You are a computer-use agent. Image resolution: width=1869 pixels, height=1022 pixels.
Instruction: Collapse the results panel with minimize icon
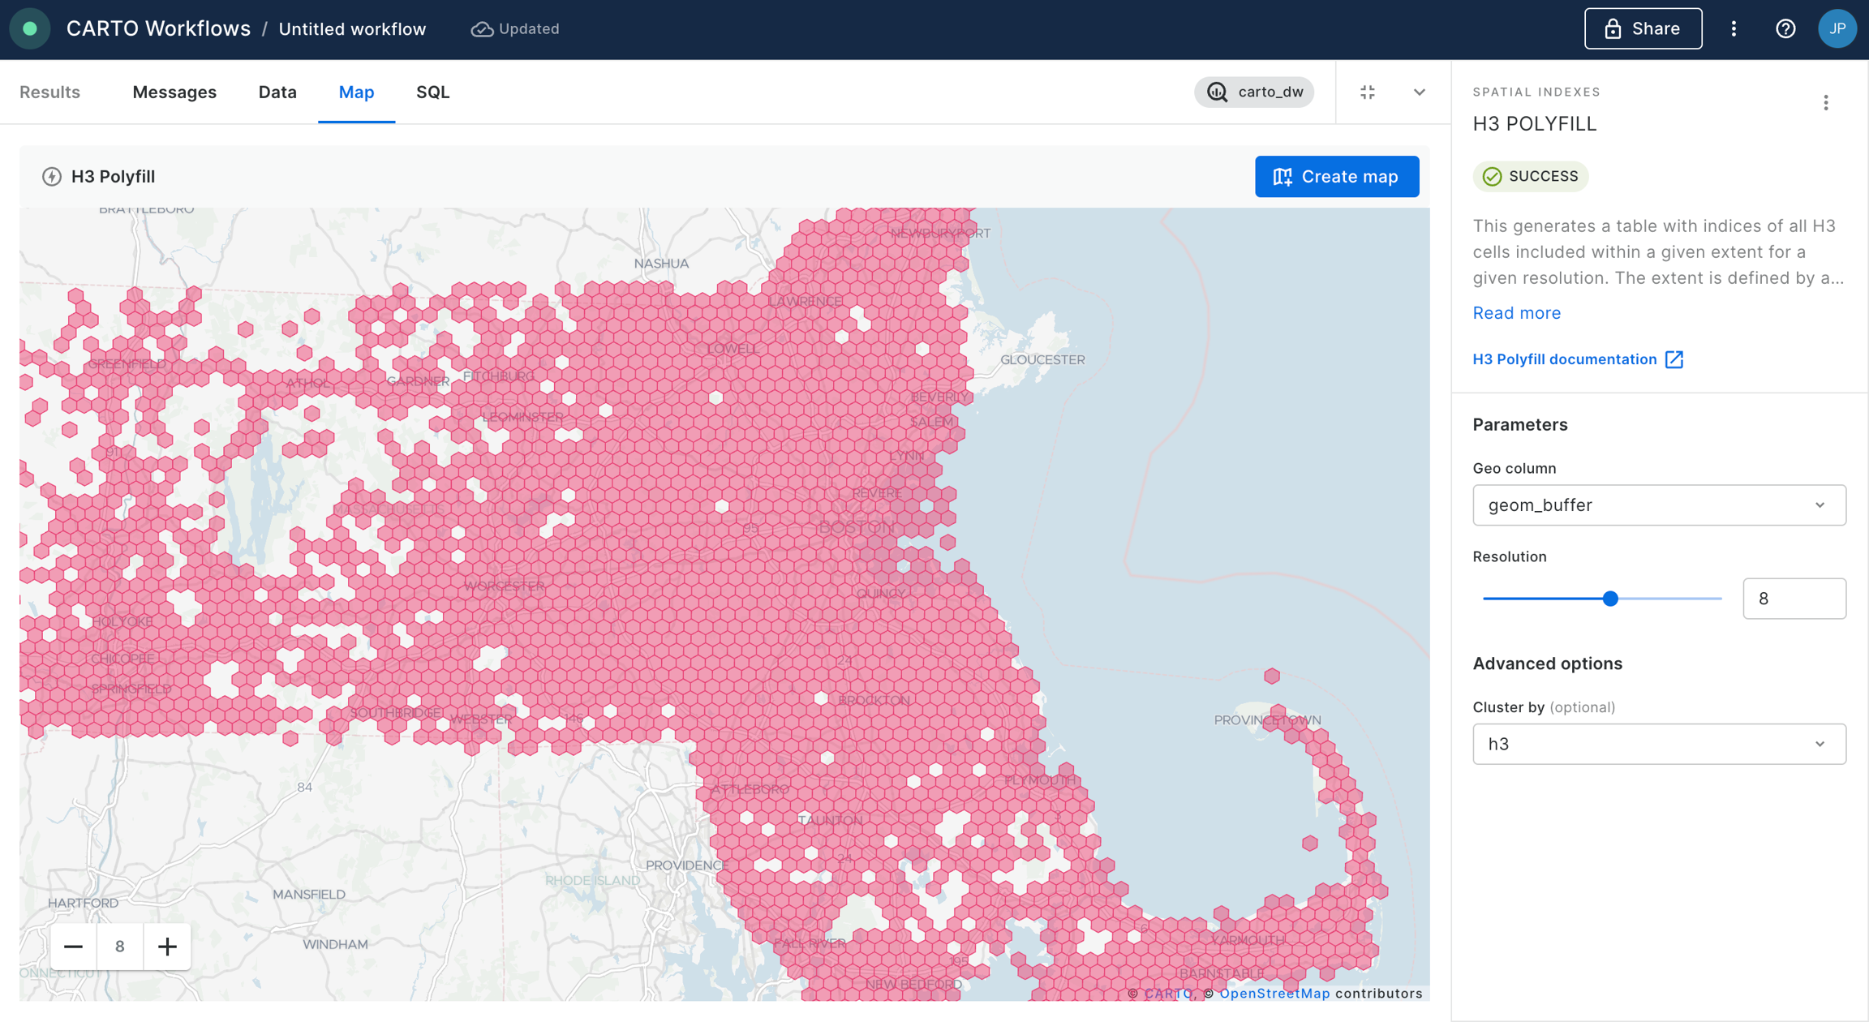(x=1368, y=92)
